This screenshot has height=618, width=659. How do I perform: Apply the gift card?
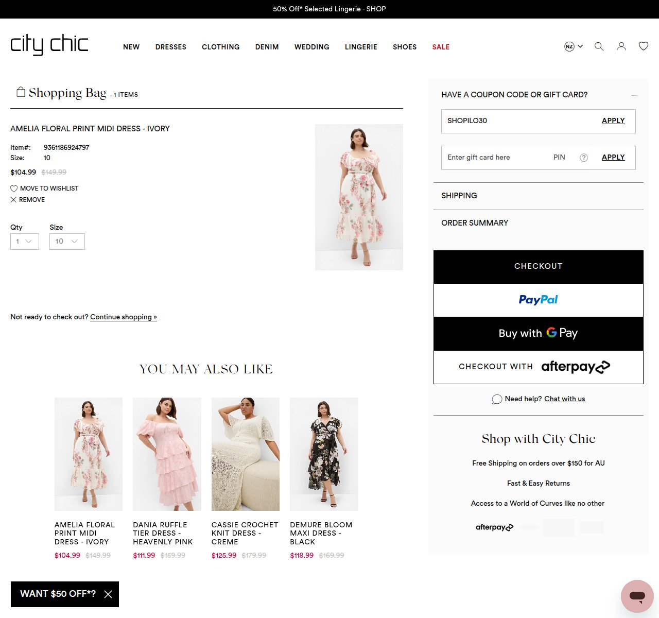pyautogui.click(x=613, y=157)
